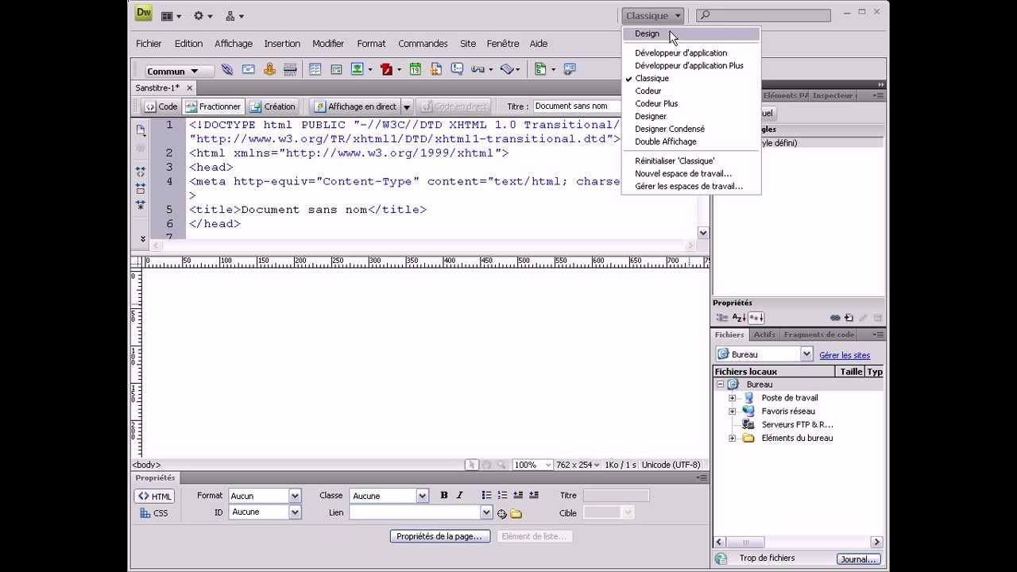The image size is (1017, 572).
Task: Open the site management icon menu
Action: click(234, 16)
